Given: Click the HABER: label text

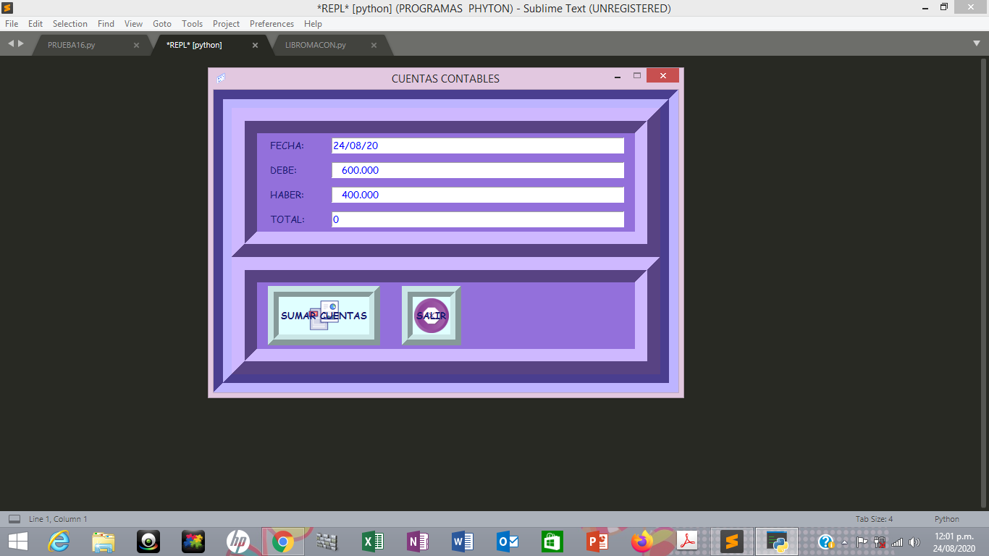Looking at the screenshot, I should pyautogui.click(x=287, y=195).
